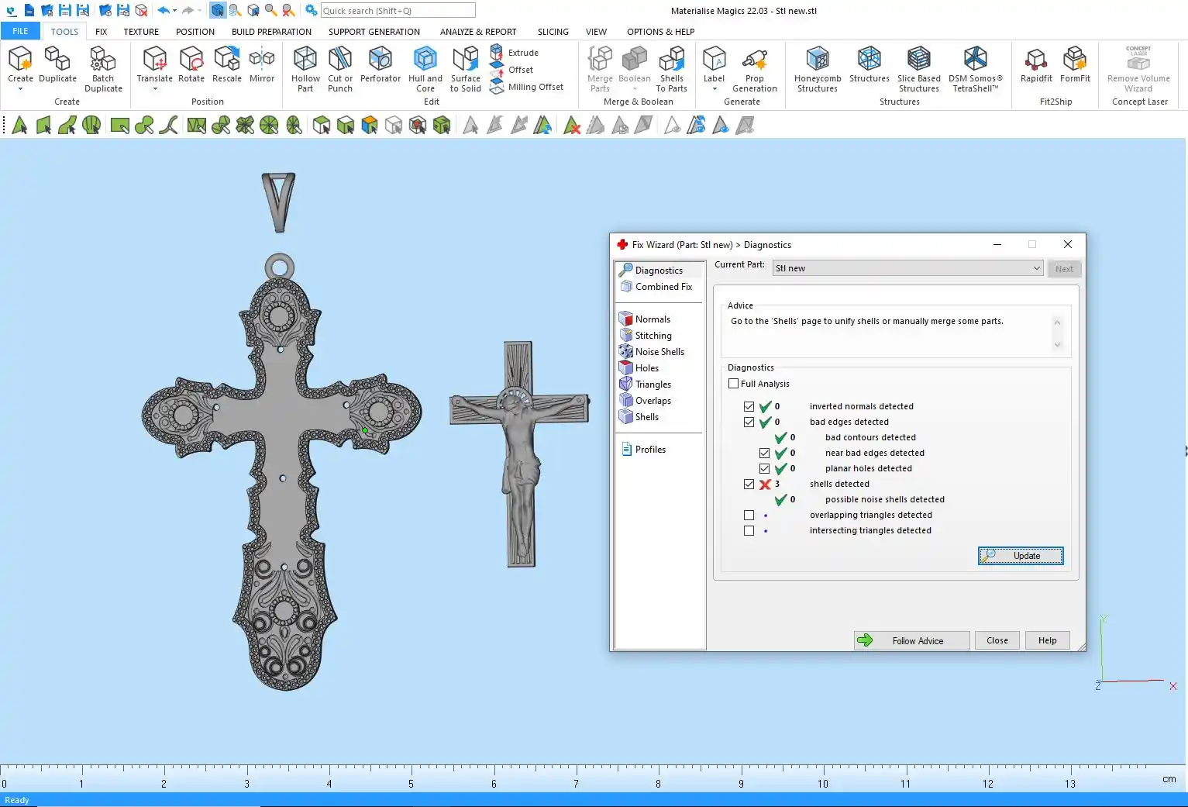Image resolution: width=1188 pixels, height=807 pixels.
Task: Open the SUPPORT GENERATION tab
Action: click(374, 32)
